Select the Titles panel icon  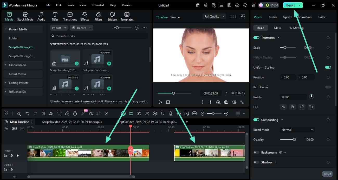click(x=55, y=16)
